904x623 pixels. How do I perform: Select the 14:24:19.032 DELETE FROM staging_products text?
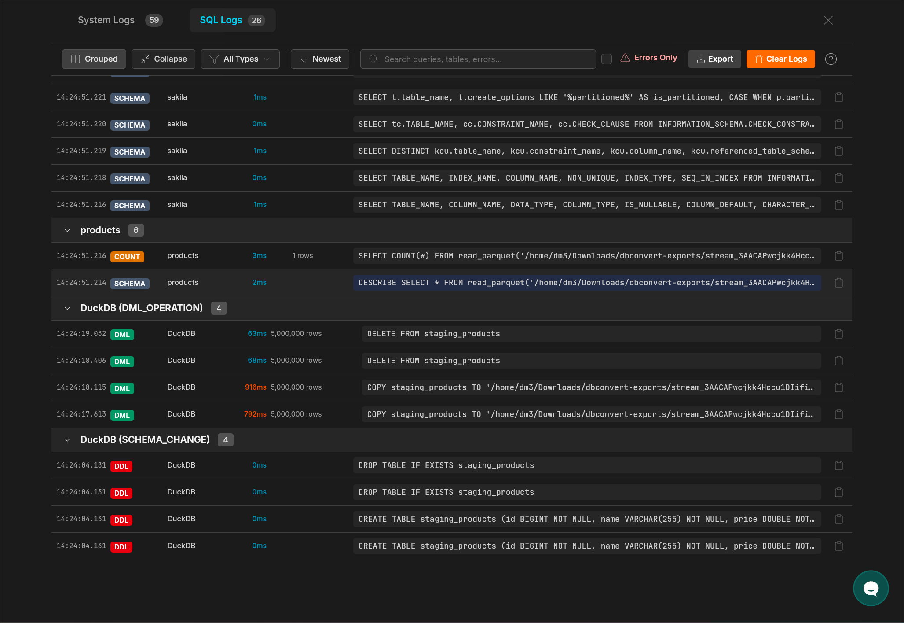click(x=433, y=334)
